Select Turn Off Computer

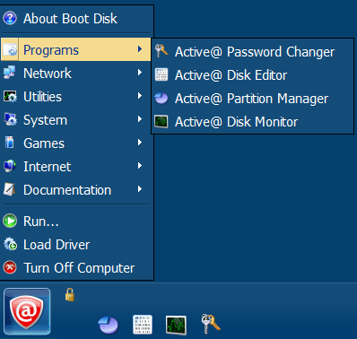point(76,268)
